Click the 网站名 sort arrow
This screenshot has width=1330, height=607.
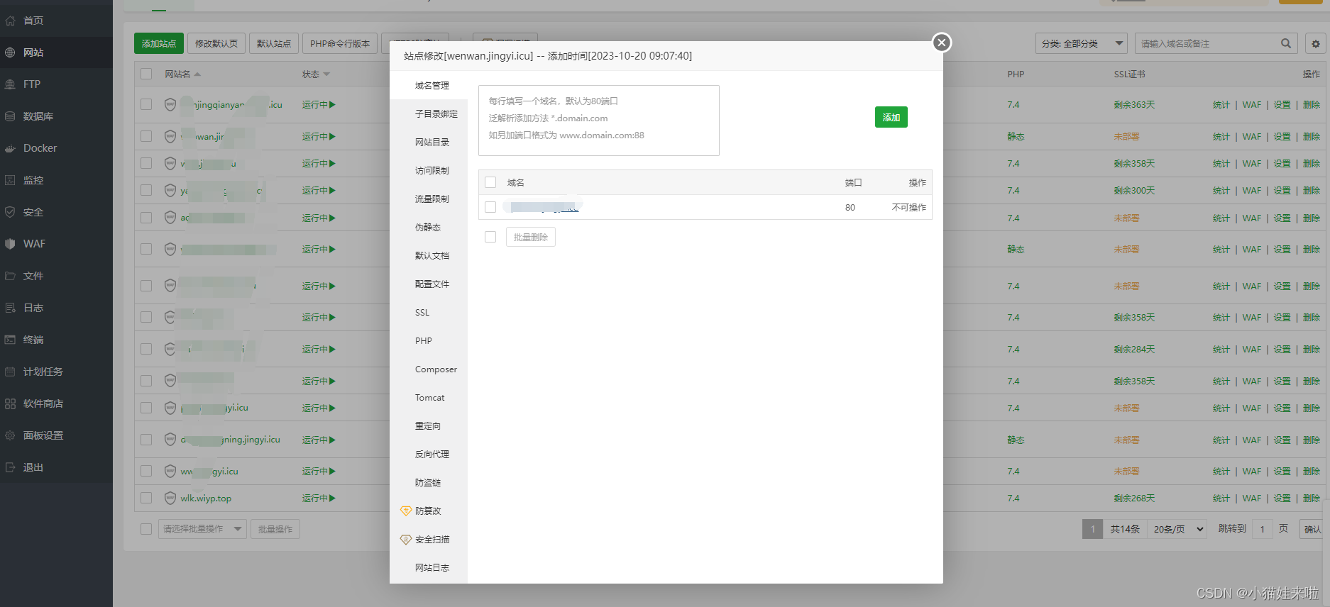coord(197,74)
